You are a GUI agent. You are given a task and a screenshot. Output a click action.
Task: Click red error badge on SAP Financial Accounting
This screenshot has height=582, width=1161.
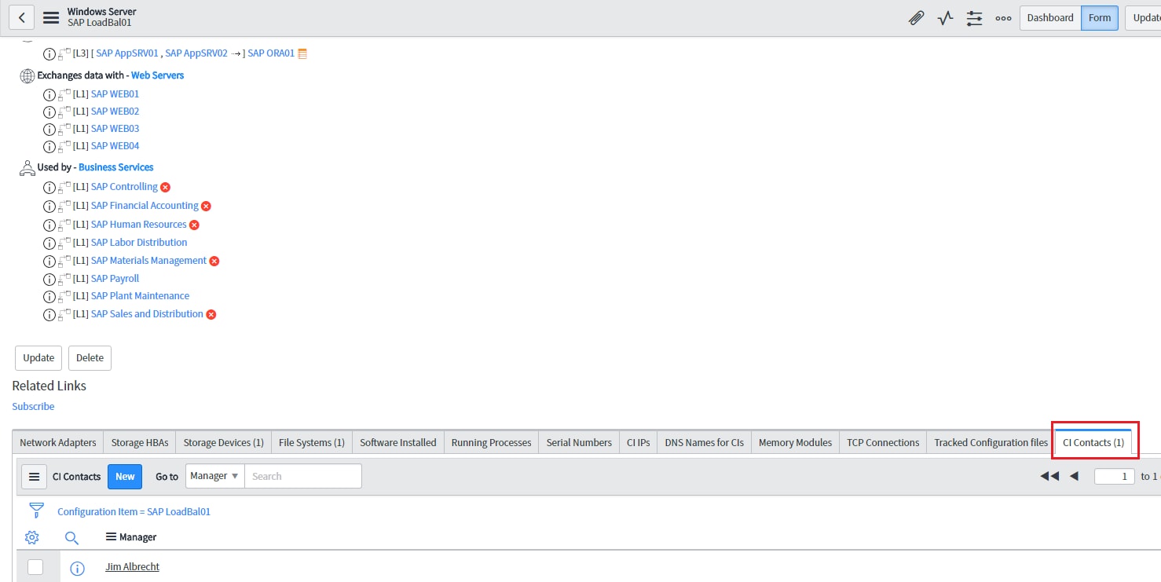(206, 206)
